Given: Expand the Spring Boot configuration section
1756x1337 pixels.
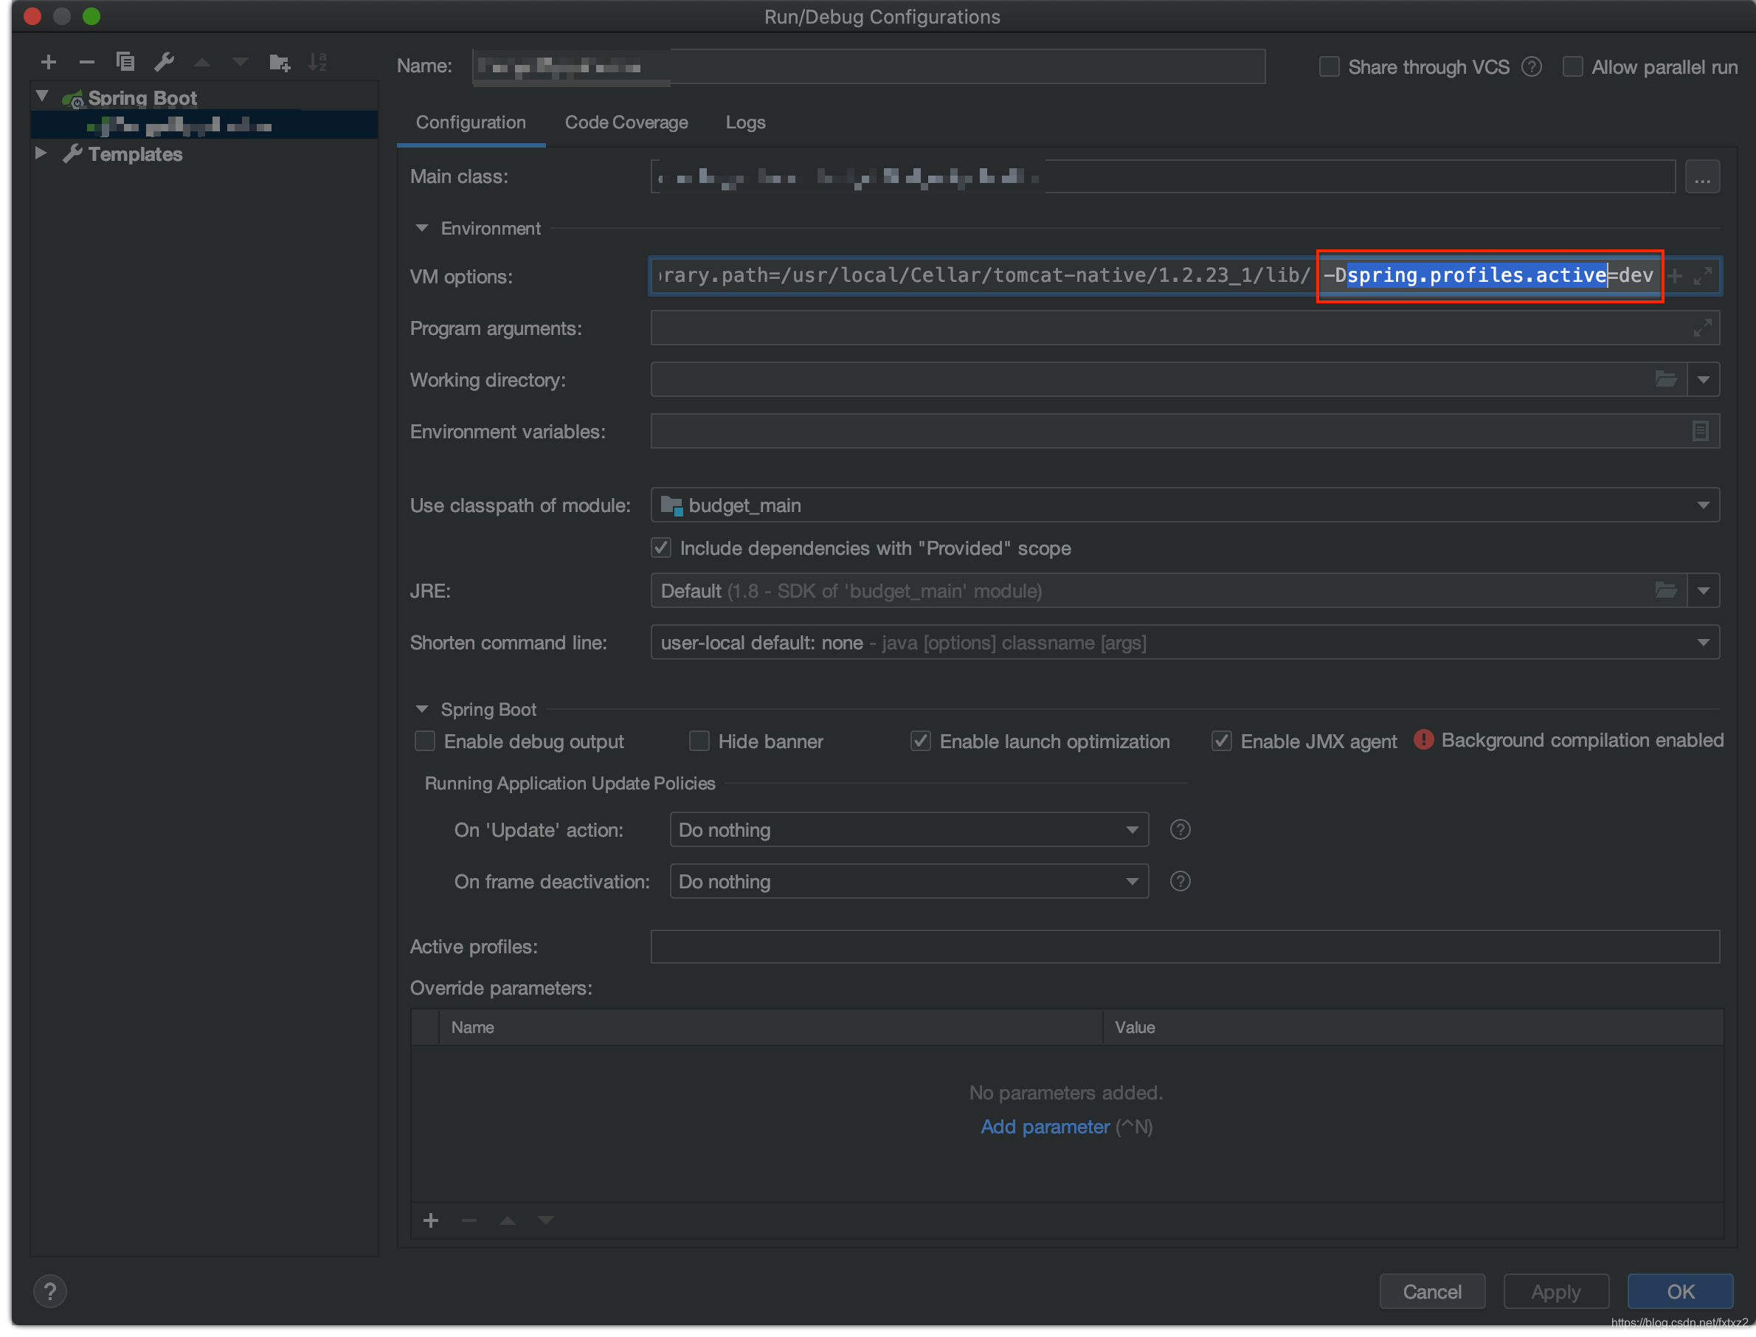Looking at the screenshot, I should point(425,708).
